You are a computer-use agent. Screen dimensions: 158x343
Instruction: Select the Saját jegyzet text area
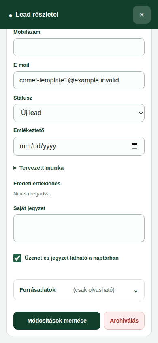point(79,228)
